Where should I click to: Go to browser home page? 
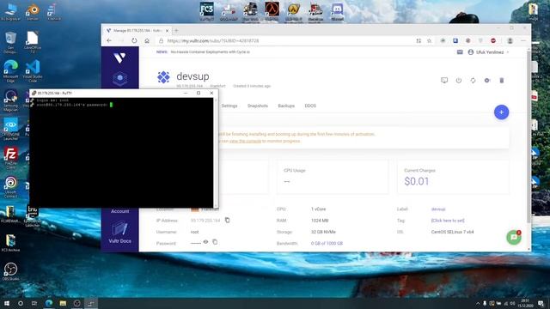point(147,40)
